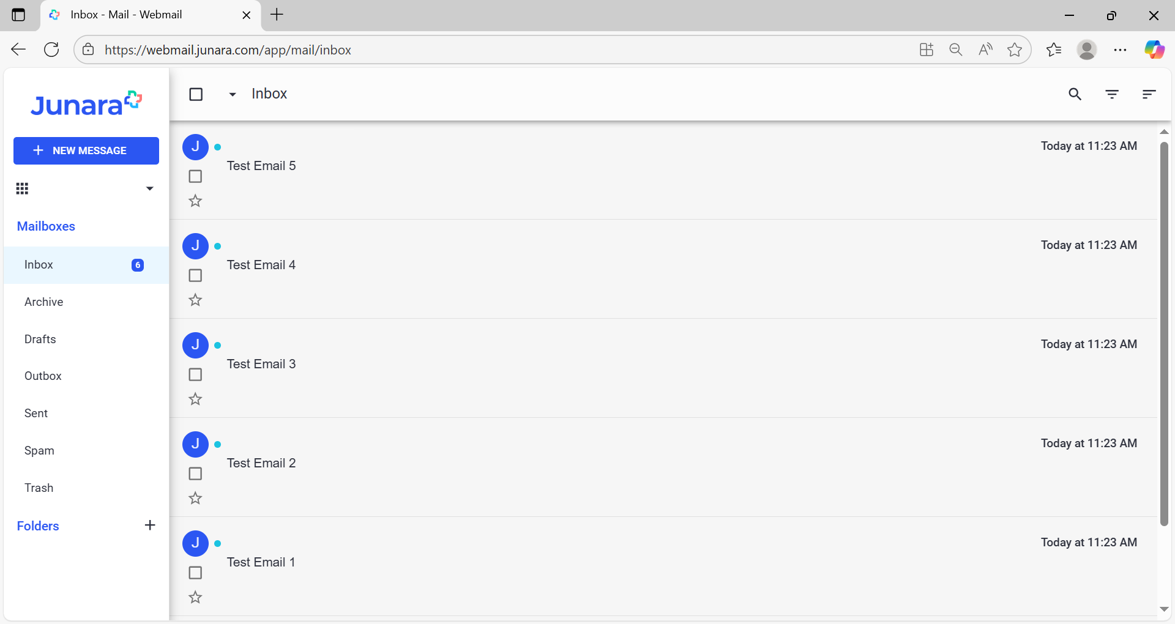Image resolution: width=1175 pixels, height=624 pixels.
Task: Open the Trash mailbox
Action: click(x=86, y=488)
